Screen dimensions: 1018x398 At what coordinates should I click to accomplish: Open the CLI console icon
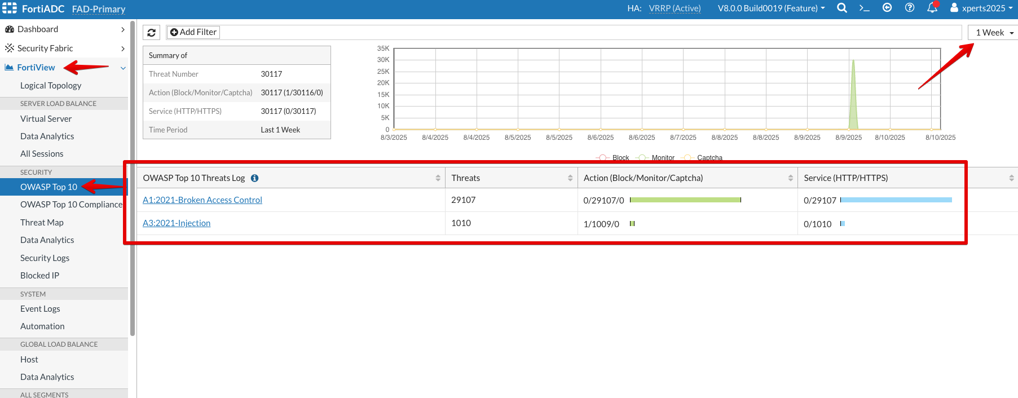tap(864, 8)
